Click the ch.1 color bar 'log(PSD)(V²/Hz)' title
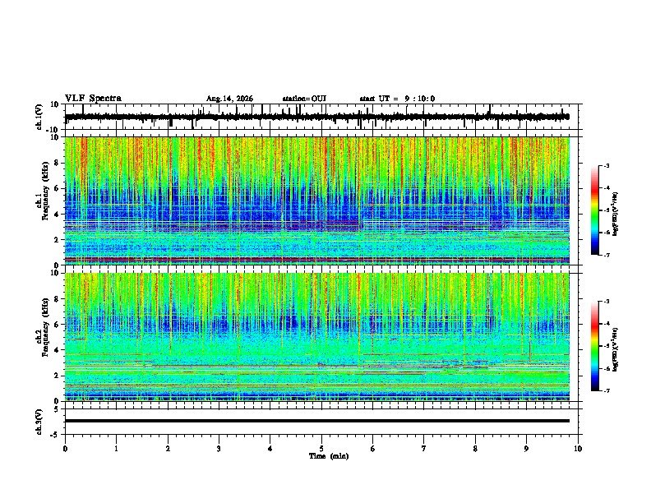 pyautogui.click(x=615, y=215)
